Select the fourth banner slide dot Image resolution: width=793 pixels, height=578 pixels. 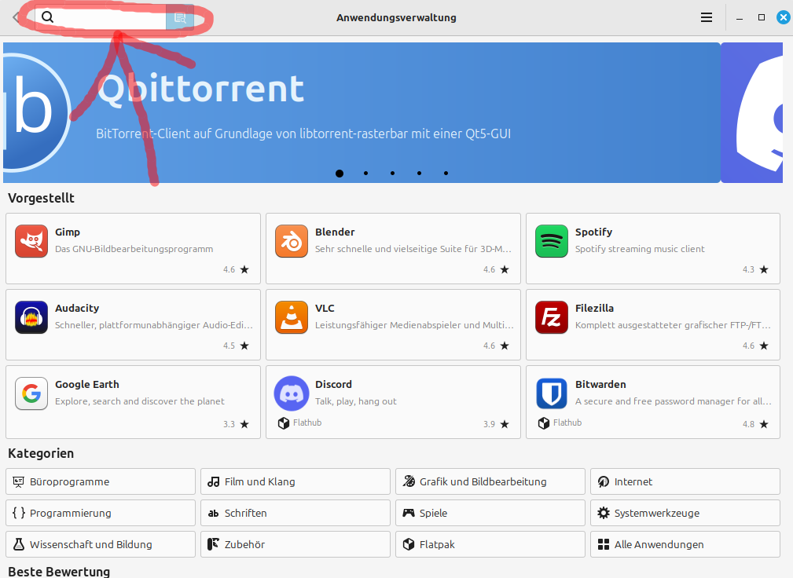tap(419, 174)
